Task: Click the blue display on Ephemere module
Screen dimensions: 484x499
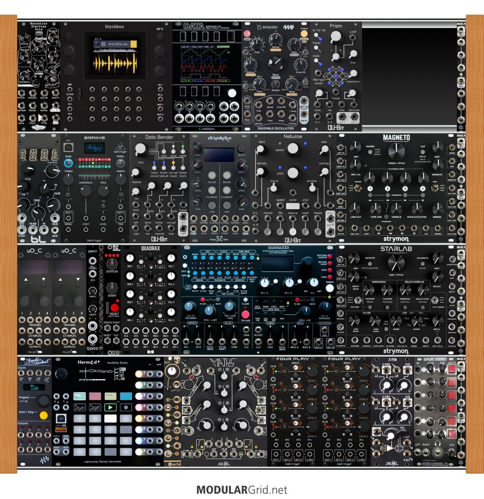Action: (x=219, y=155)
